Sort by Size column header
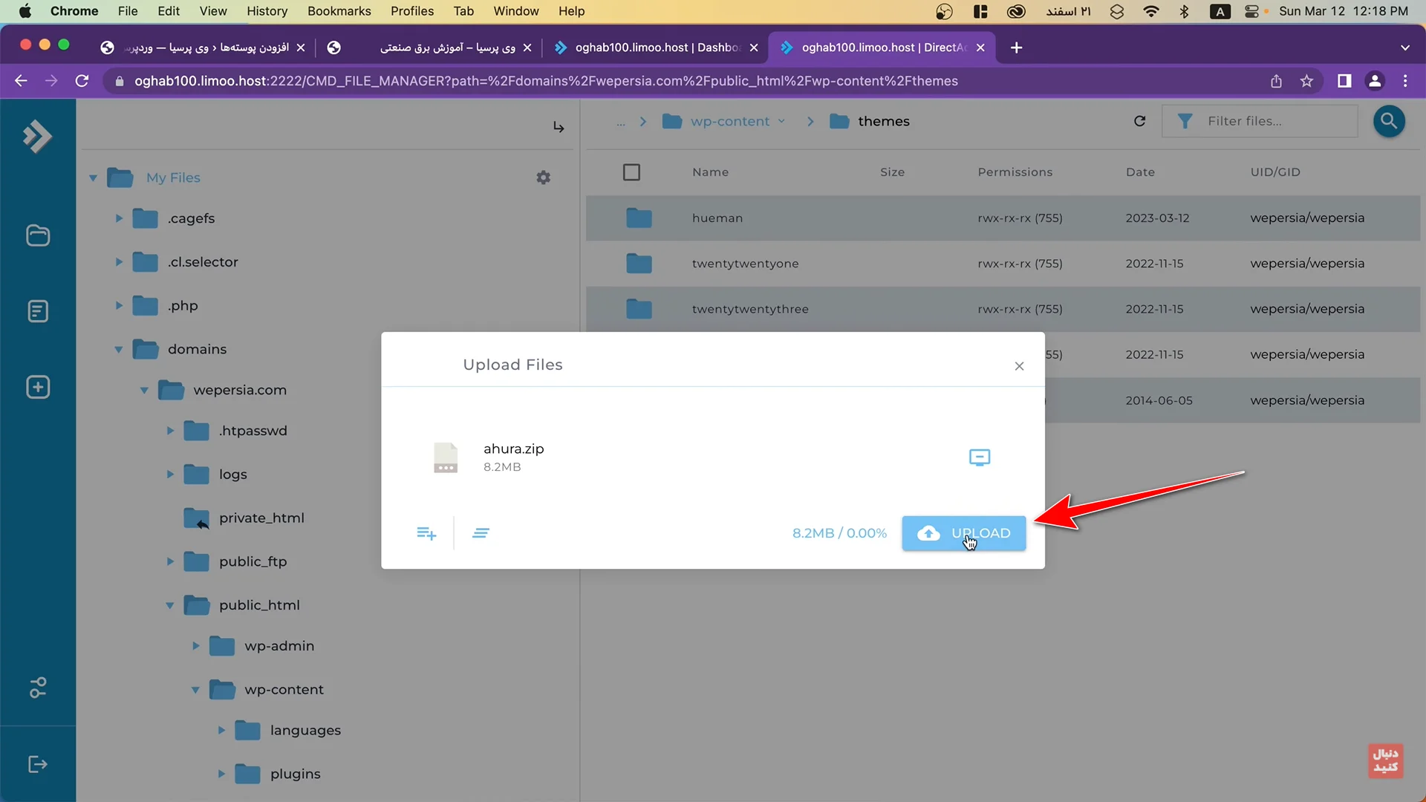The height and width of the screenshot is (802, 1426). [x=892, y=172]
